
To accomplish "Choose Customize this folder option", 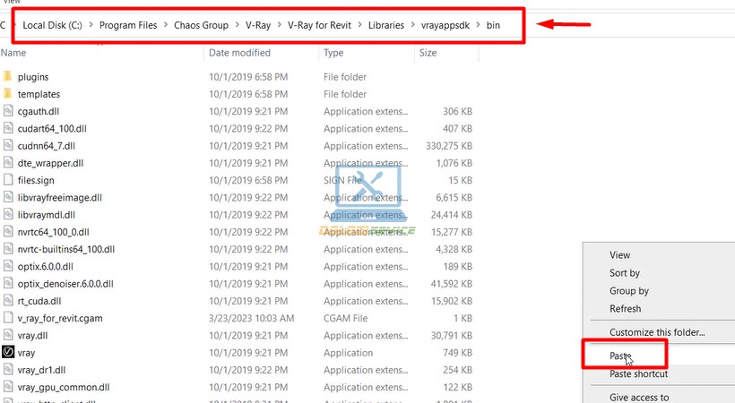I will coord(657,332).
